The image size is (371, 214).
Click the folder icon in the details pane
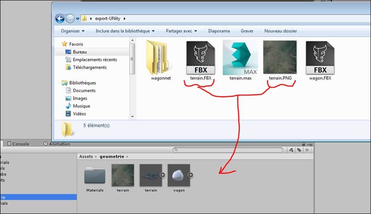(x=67, y=129)
